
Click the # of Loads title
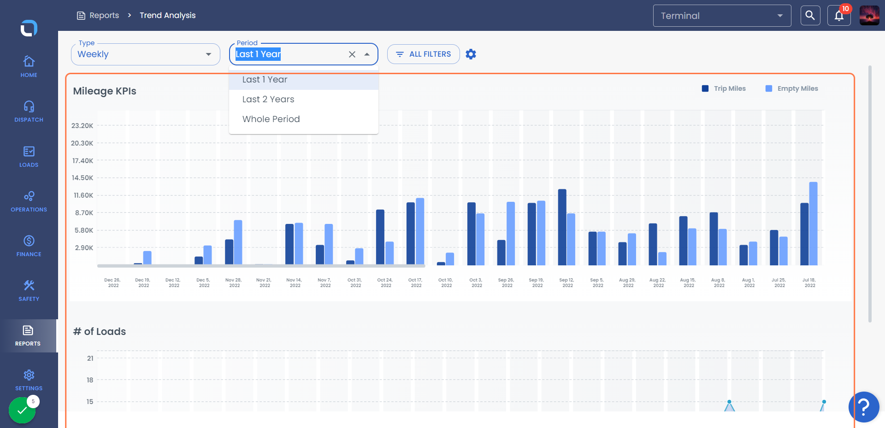100,332
